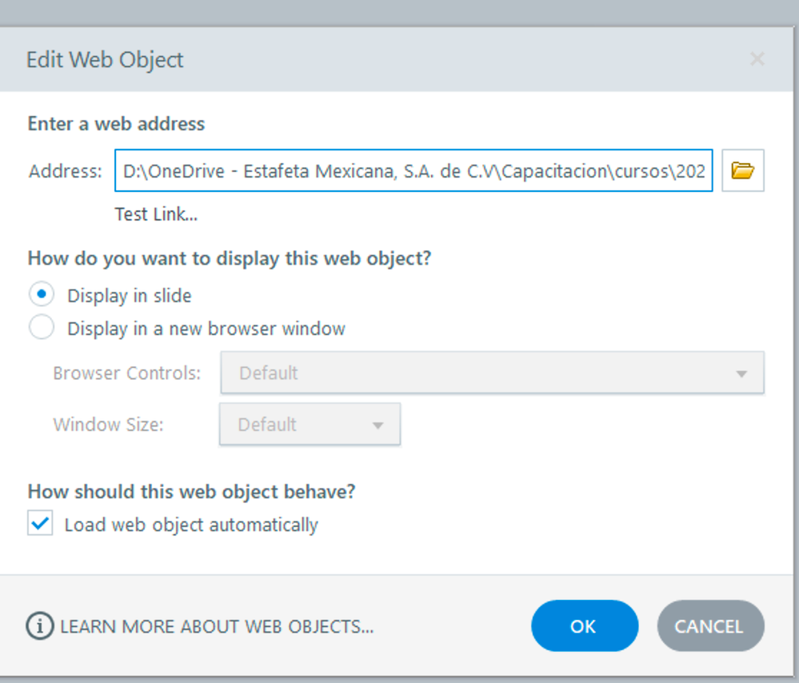Close the Edit Web Object dialog
This screenshot has height=683, width=799.
click(757, 59)
